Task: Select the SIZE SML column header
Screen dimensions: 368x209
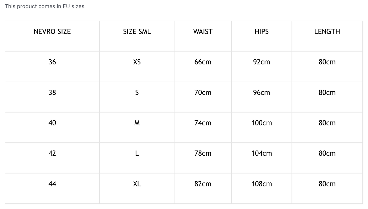Action: click(137, 32)
